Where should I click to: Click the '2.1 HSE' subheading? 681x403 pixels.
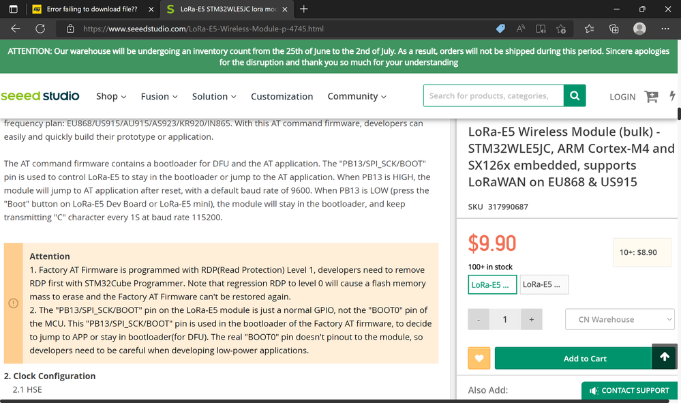click(x=27, y=389)
